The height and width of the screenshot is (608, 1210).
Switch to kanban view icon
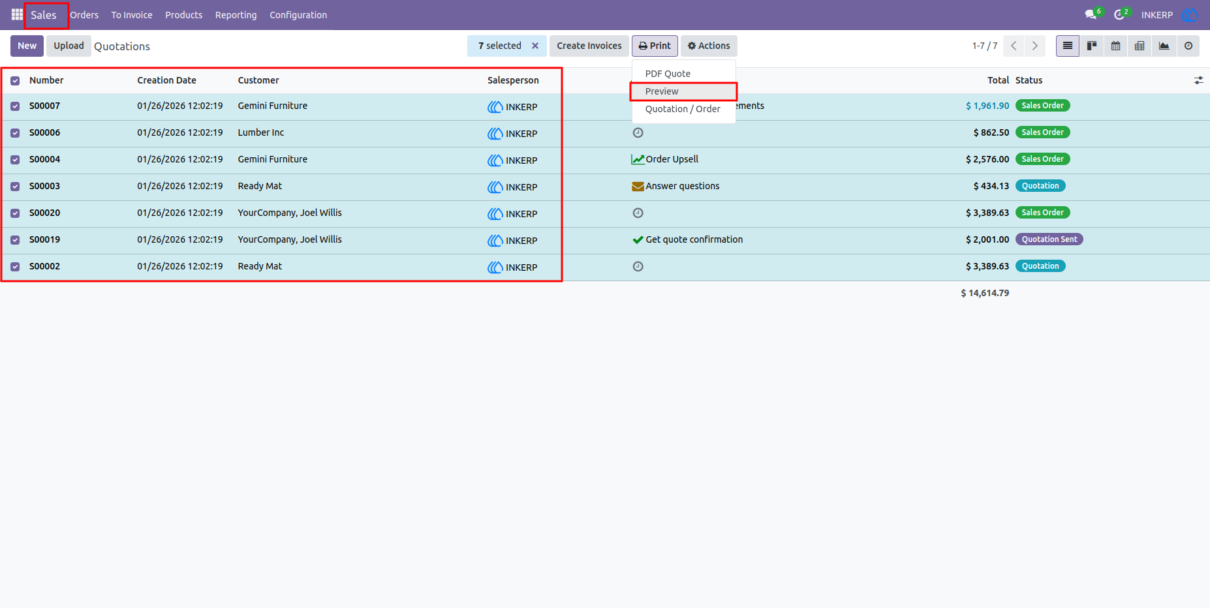click(1092, 46)
